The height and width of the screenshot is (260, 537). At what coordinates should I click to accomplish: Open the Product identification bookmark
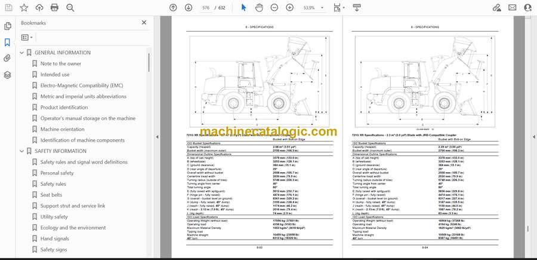[64, 108]
